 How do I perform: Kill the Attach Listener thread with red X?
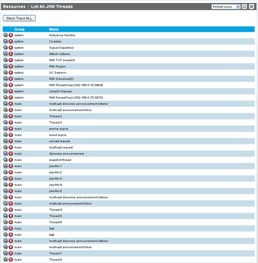click(x=11, y=54)
